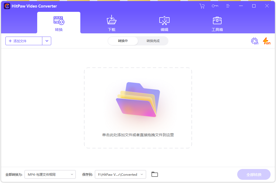Switch to the 转换 tab

click(x=59, y=23)
